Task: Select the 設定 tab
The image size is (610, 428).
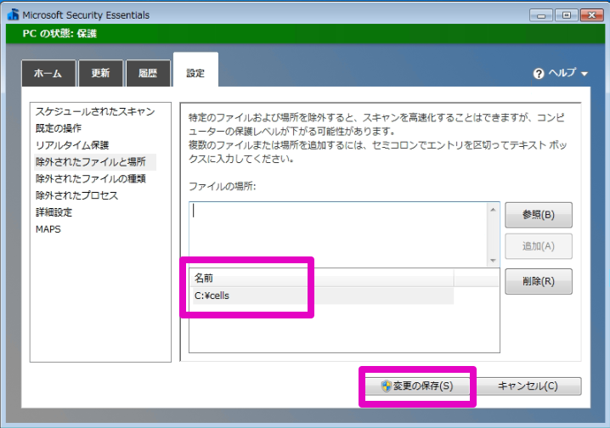Action: [x=195, y=70]
